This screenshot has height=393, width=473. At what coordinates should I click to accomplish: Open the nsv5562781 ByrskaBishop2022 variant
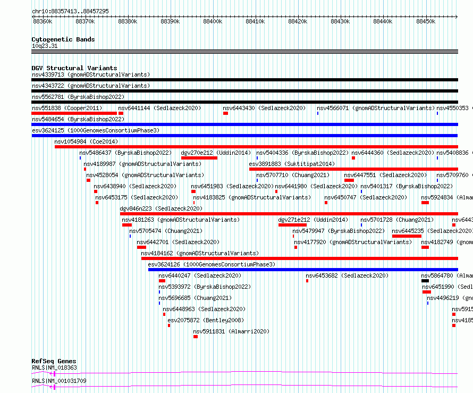[78, 97]
